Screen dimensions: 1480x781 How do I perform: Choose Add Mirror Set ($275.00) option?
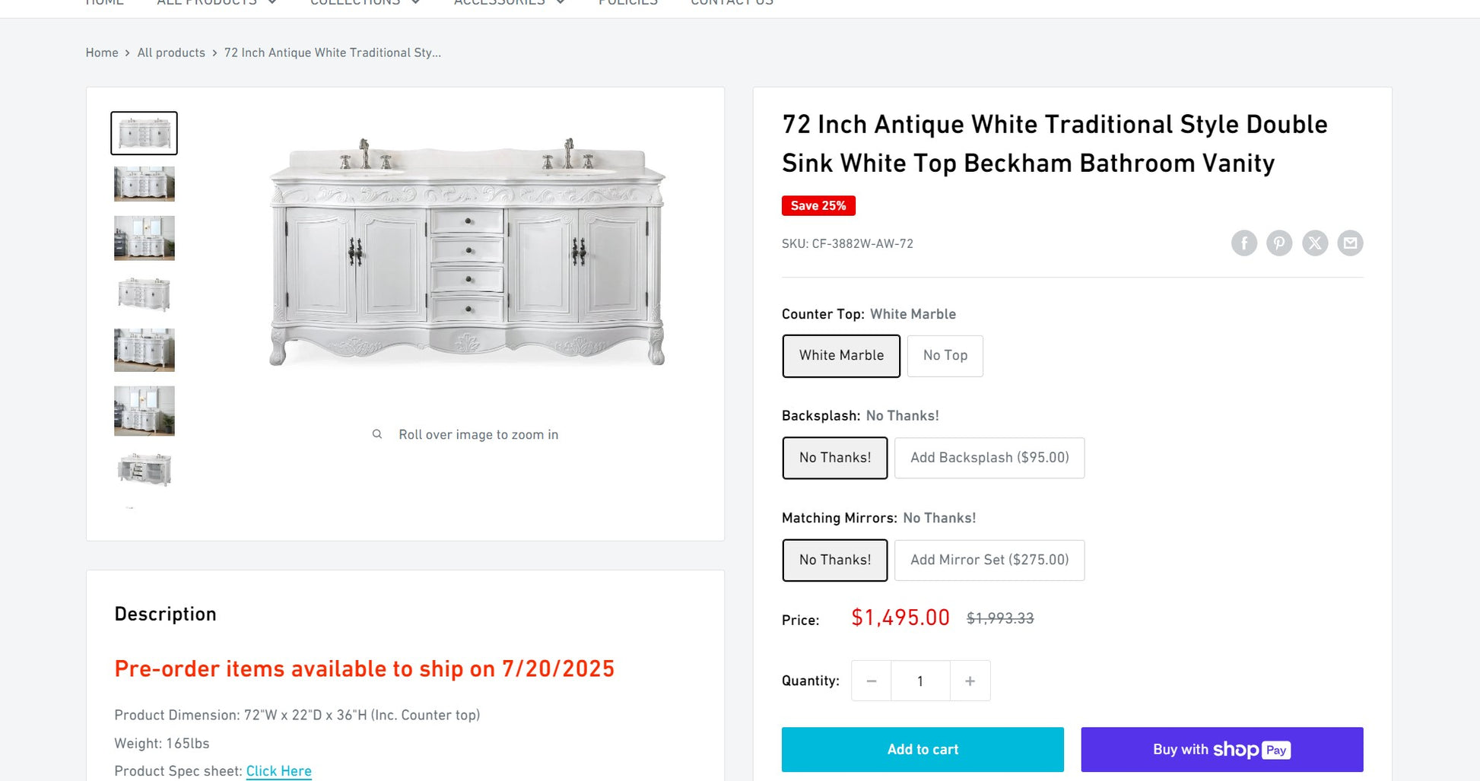(989, 560)
